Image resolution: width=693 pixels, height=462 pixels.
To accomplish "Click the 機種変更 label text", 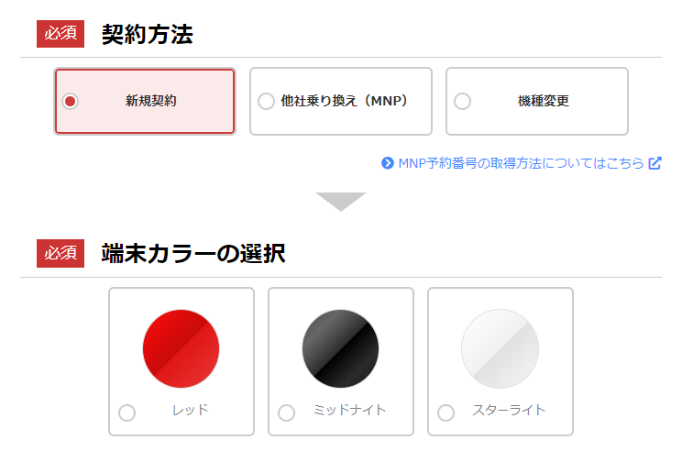I will pyautogui.click(x=544, y=101).
